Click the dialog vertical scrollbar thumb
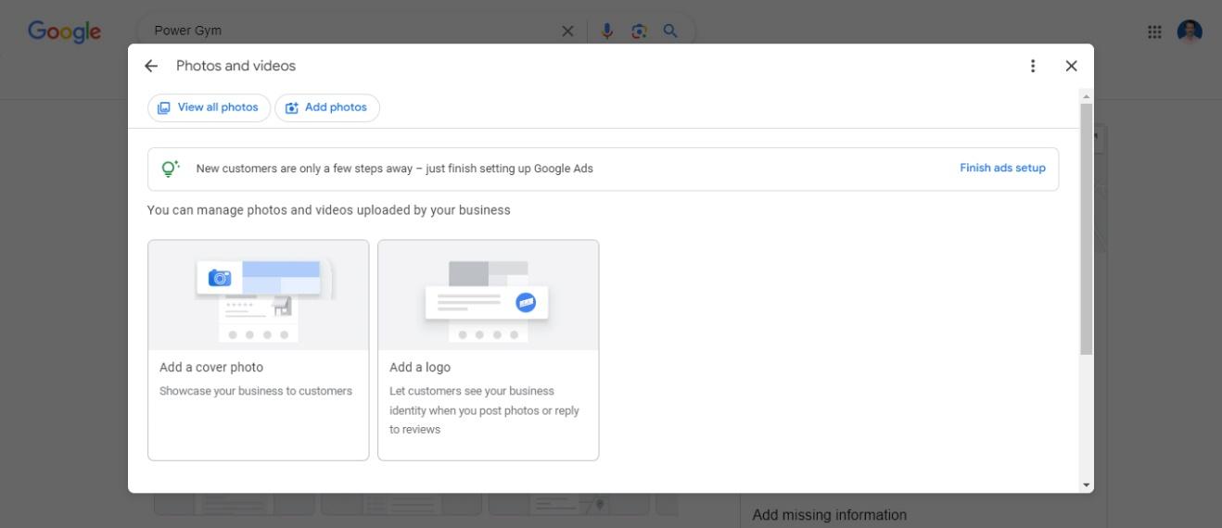Viewport: 1222px width, 528px height. [x=1087, y=229]
